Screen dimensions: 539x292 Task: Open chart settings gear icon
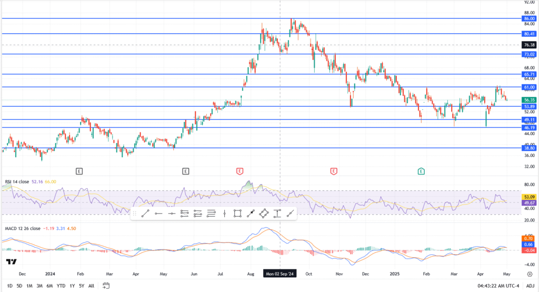(528, 274)
